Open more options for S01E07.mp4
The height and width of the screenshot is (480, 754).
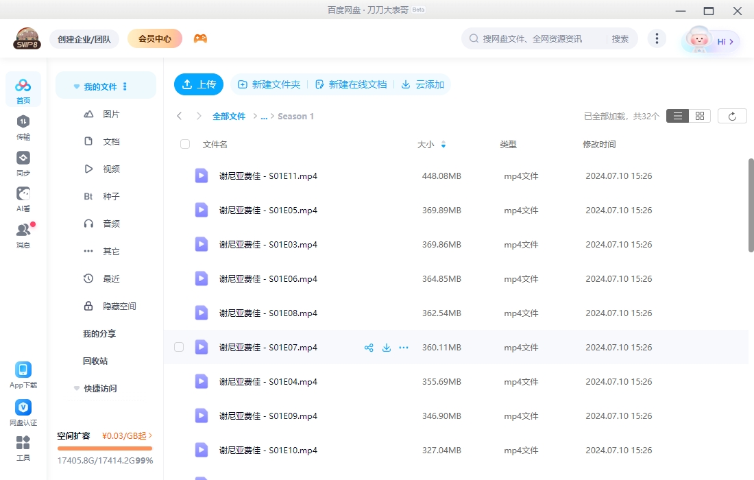pyautogui.click(x=404, y=348)
